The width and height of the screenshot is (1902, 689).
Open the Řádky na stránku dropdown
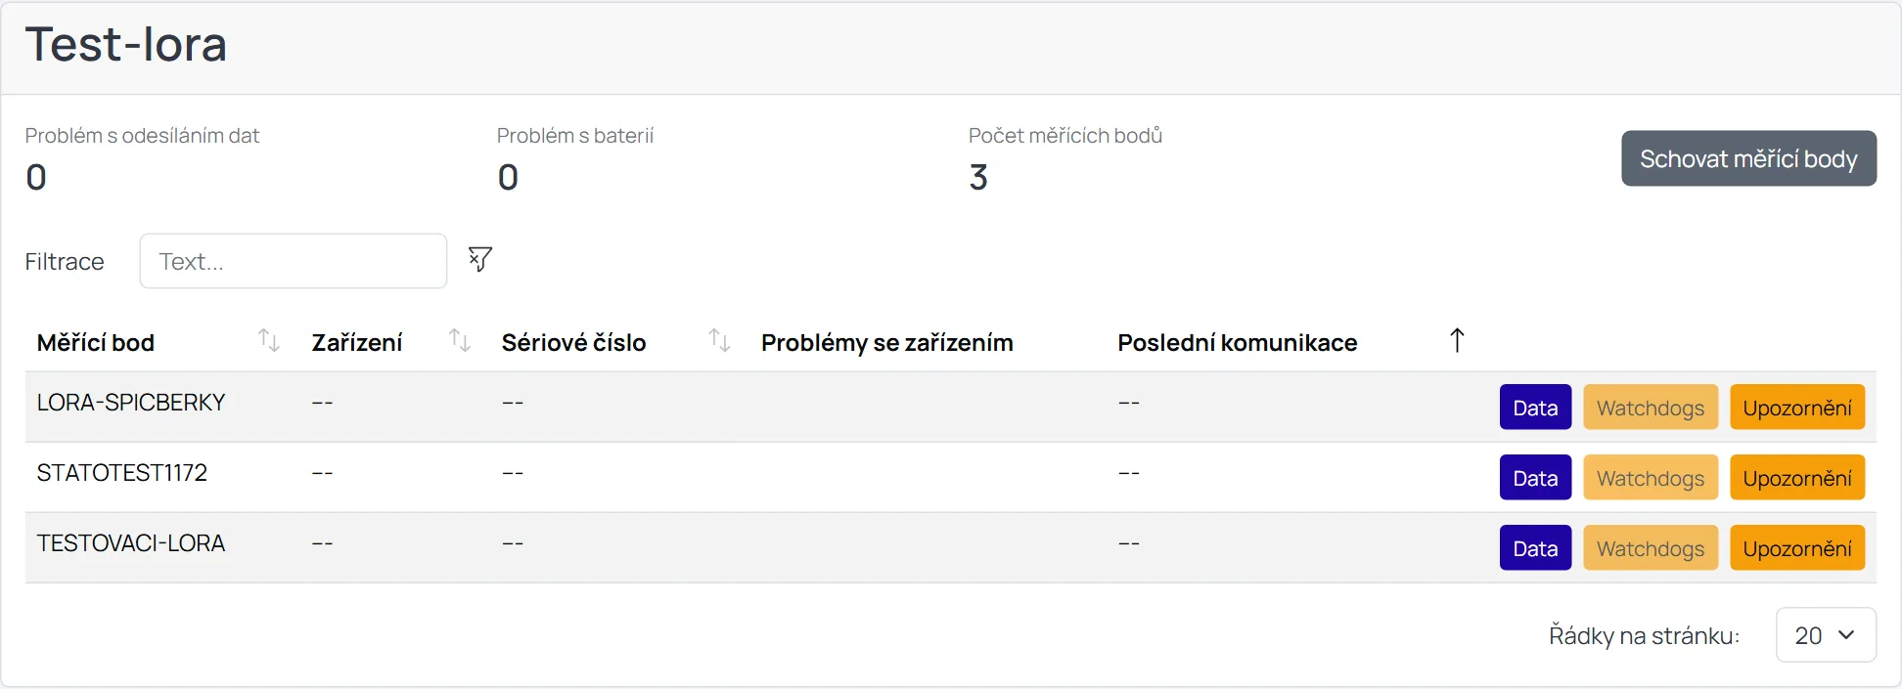tap(1826, 635)
